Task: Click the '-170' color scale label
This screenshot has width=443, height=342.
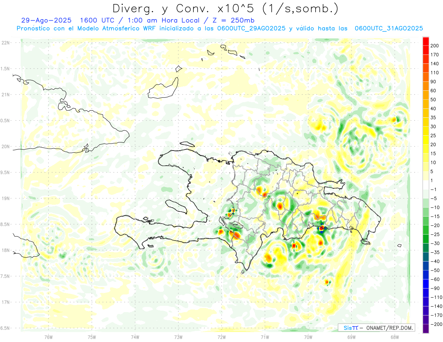Action: 436,315
